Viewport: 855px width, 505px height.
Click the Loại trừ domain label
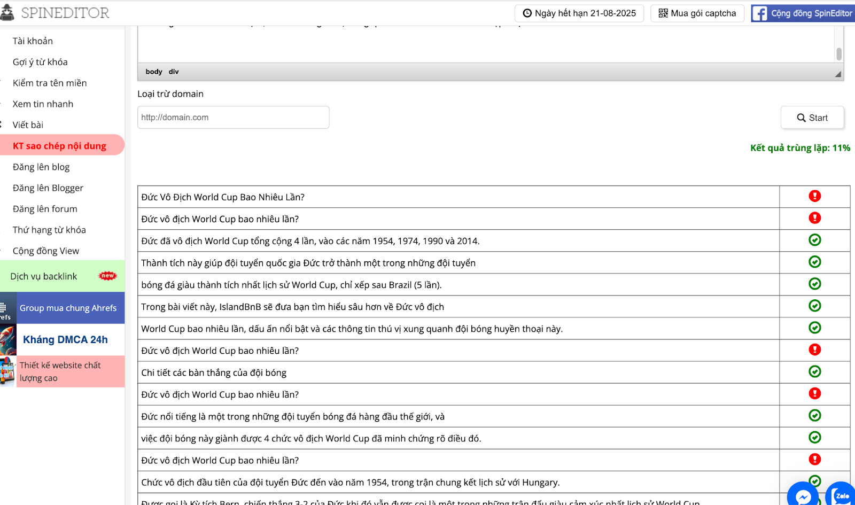[x=170, y=94]
